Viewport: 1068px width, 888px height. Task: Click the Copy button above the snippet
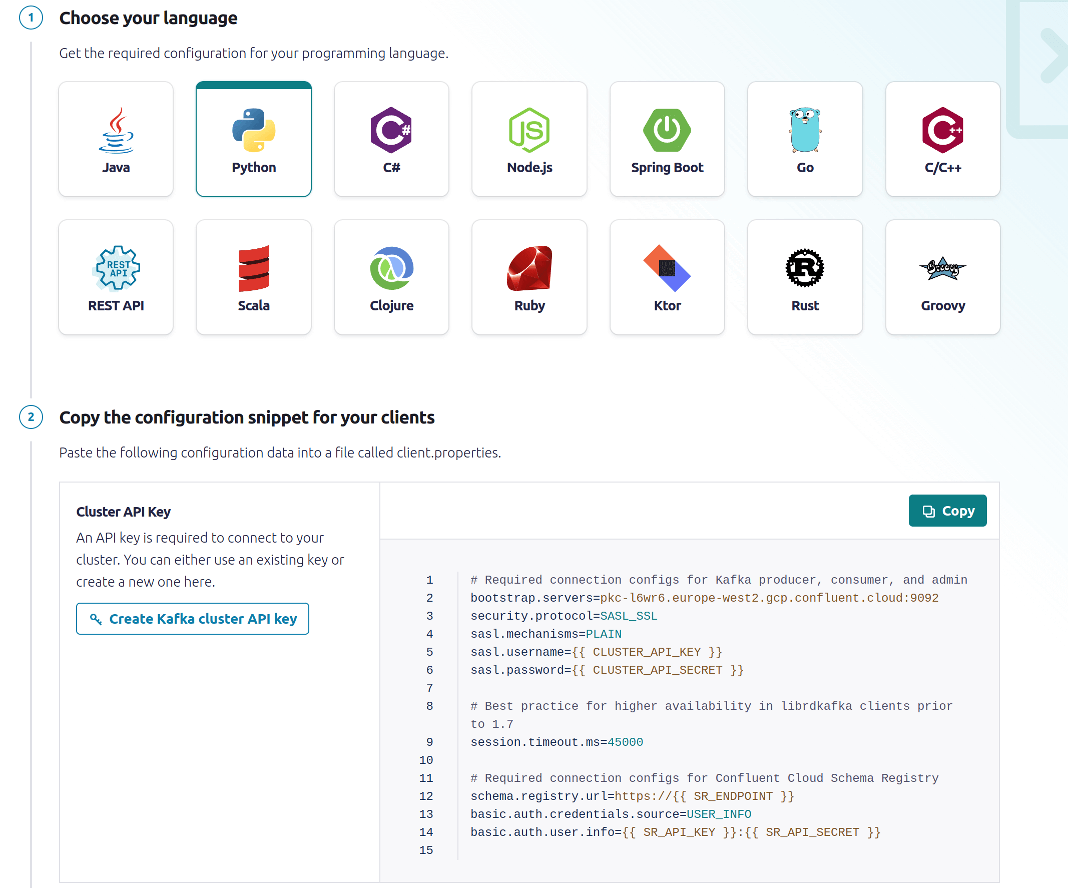947,510
